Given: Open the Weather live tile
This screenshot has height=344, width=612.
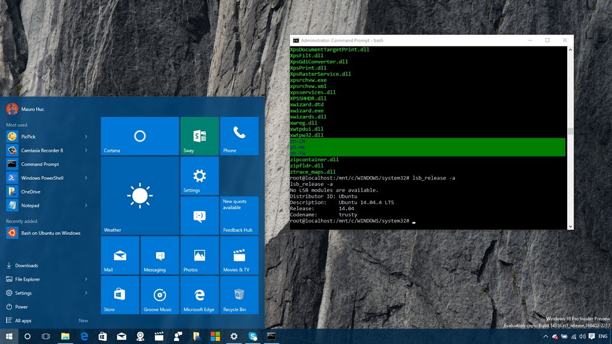Looking at the screenshot, I should 139,196.
